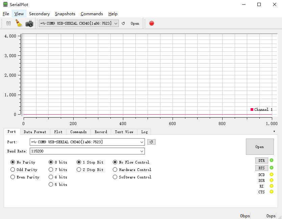Choose 7 bits data size

coord(51,170)
